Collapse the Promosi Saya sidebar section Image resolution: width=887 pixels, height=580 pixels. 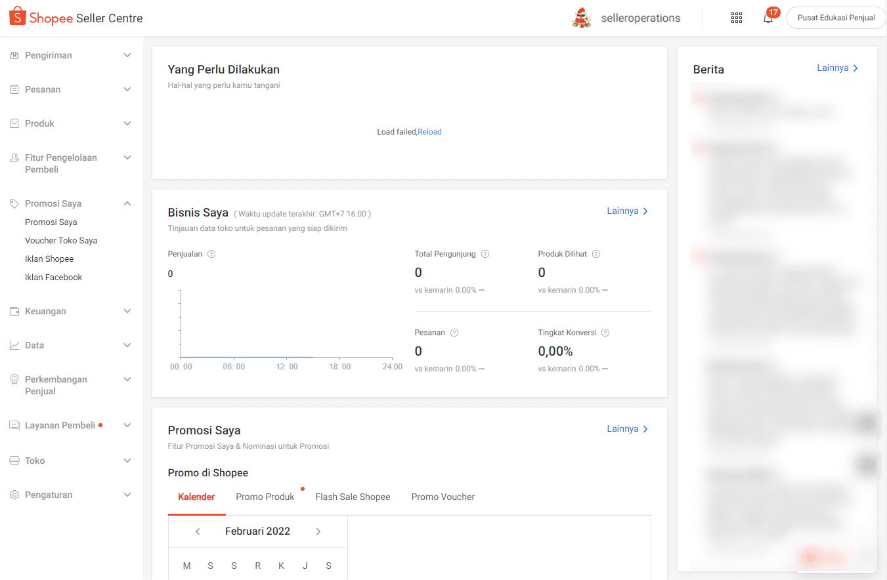(127, 203)
